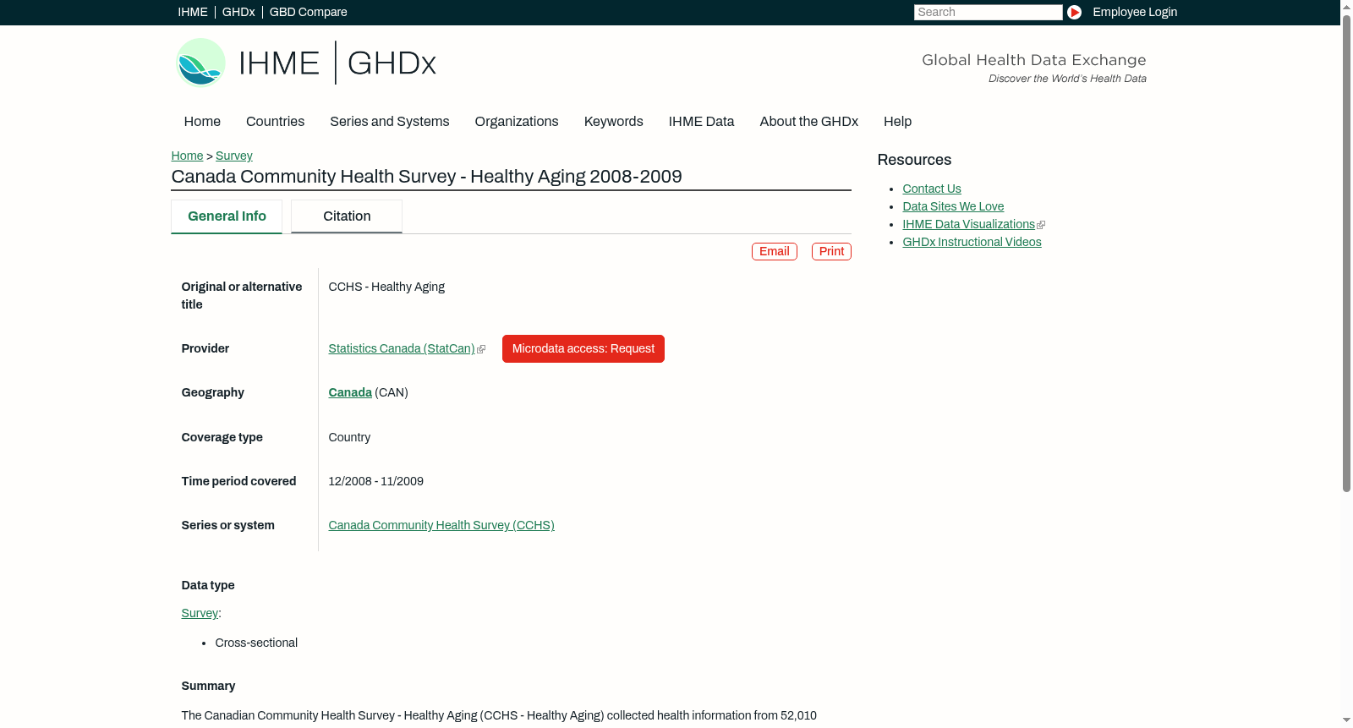Click the scrollbar up arrow
Viewport: 1353px width, 728px height.
(1346, 6)
